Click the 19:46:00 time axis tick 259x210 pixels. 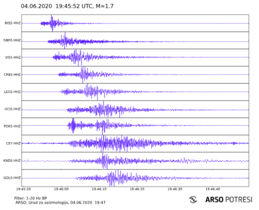click(x=61, y=189)
